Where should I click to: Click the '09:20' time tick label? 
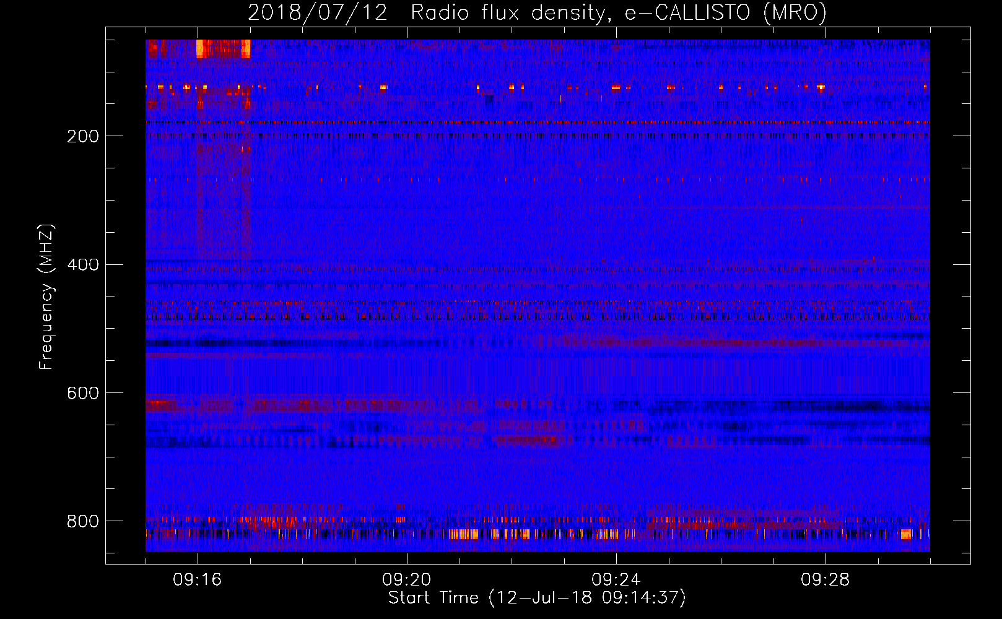click(407, 580)
